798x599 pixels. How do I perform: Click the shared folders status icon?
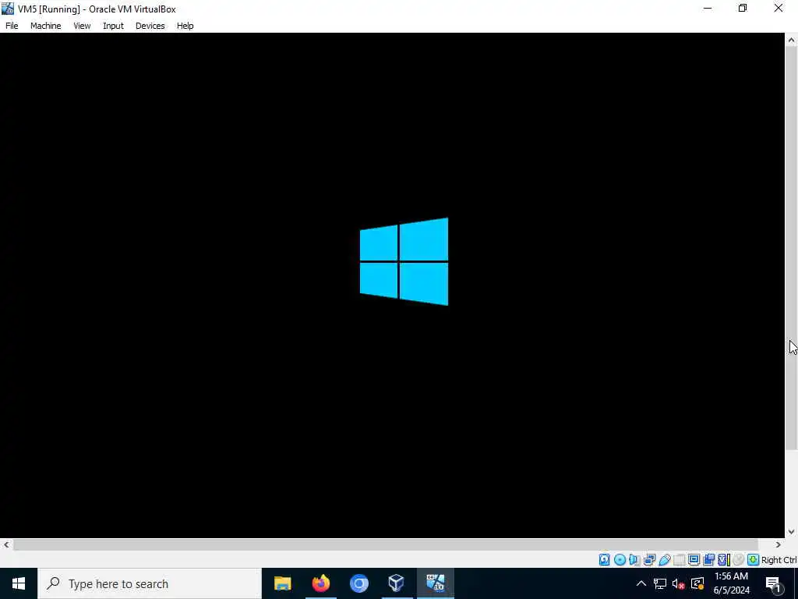[x=679, y=560]
